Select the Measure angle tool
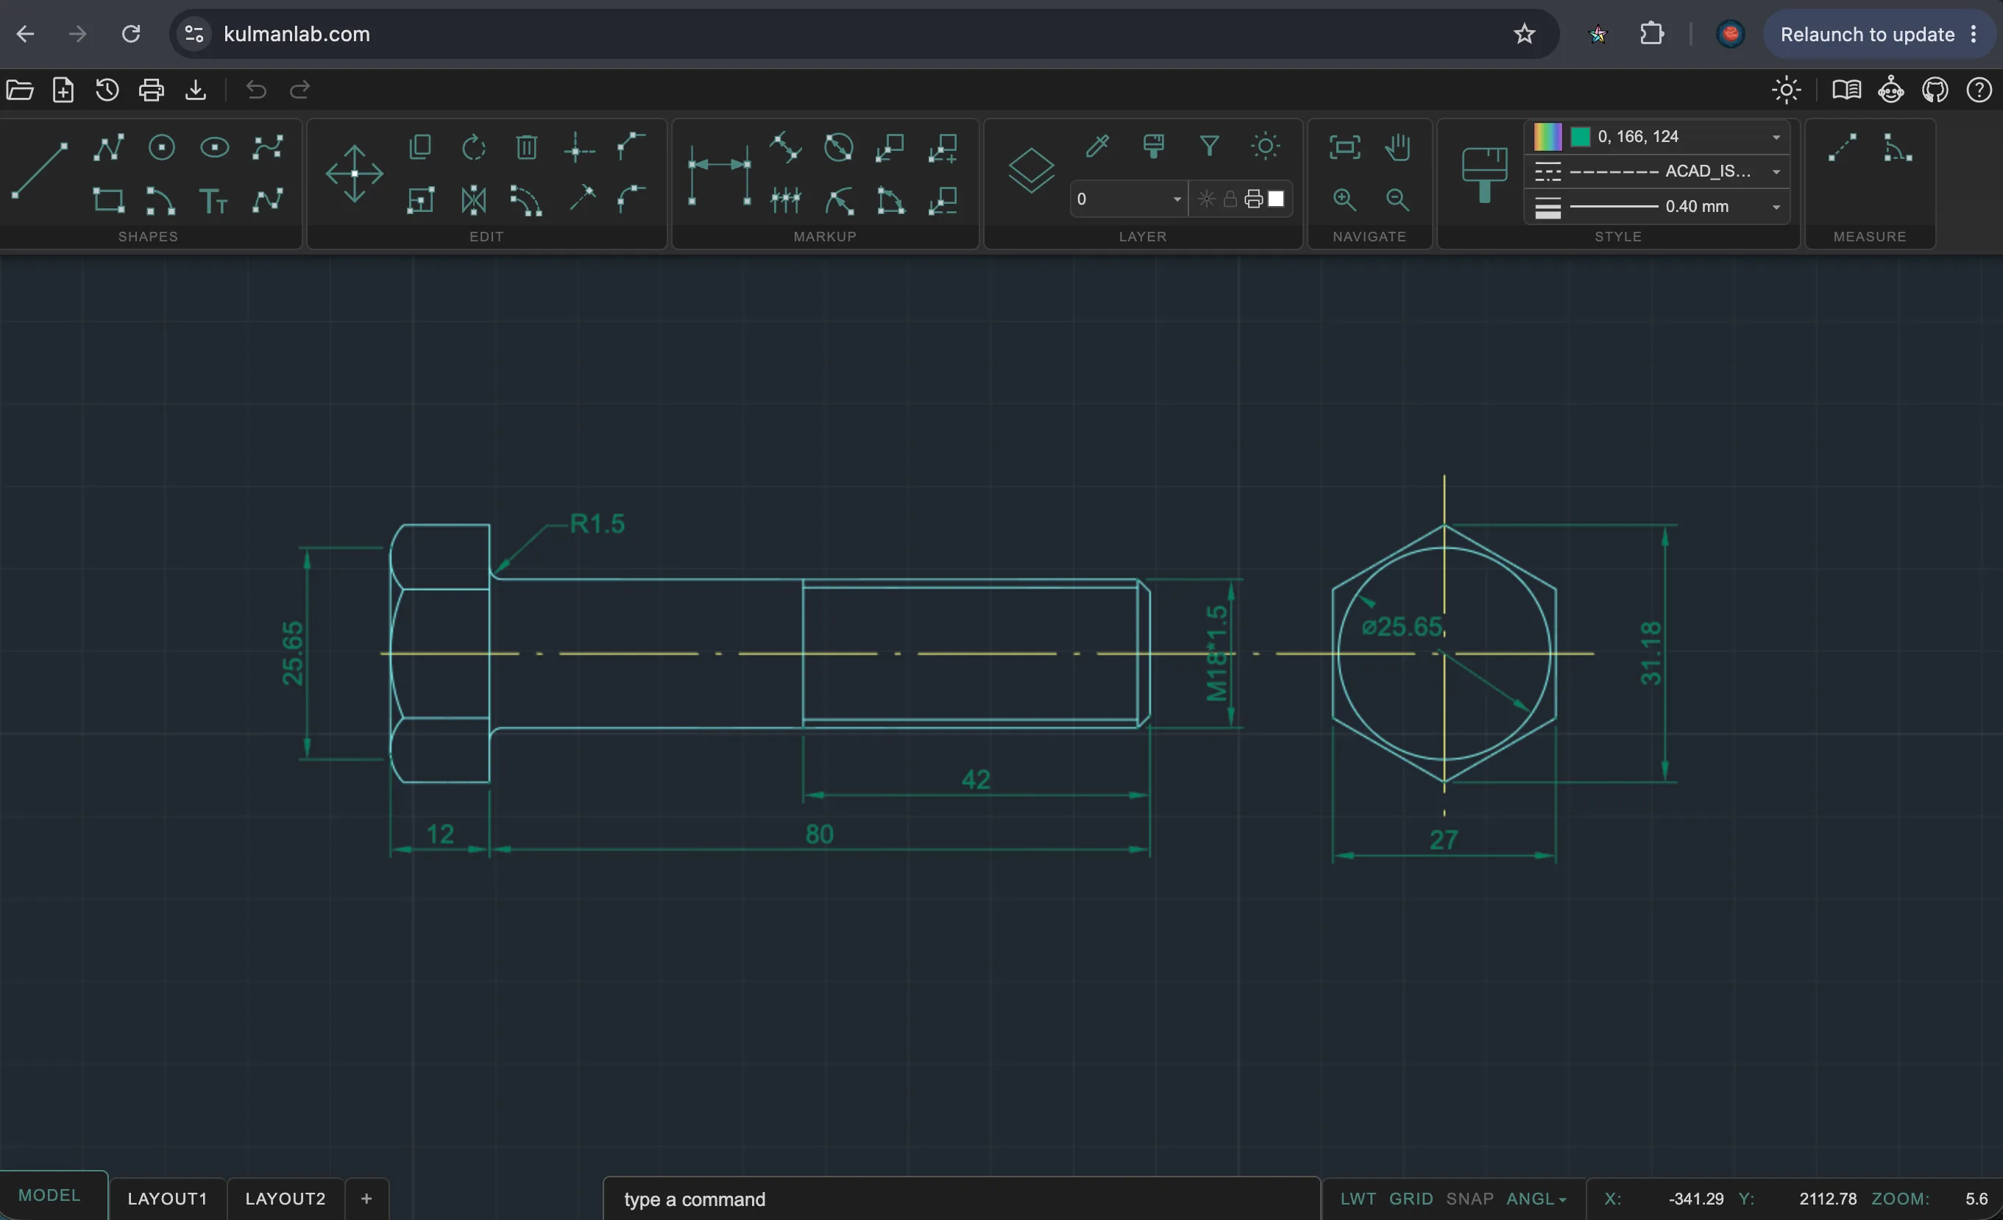This screenshot has width=2003, height=1220. pyautogui.click(x=1897, y=147)
